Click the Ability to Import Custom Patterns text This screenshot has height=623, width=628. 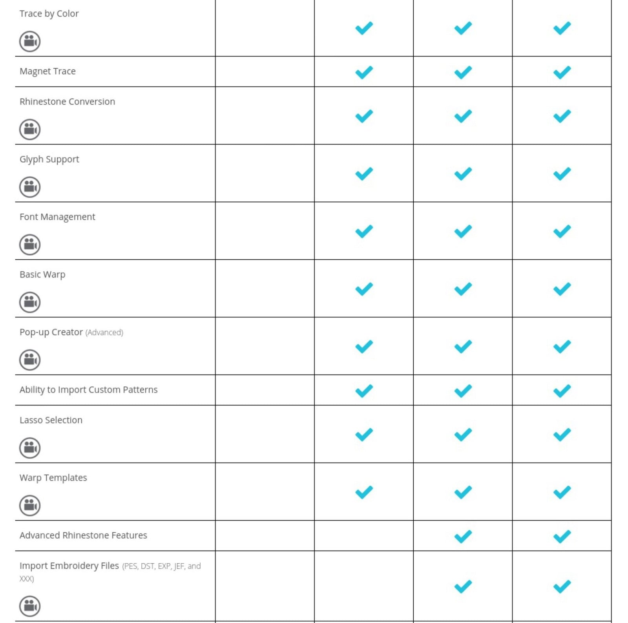point(88,390)
